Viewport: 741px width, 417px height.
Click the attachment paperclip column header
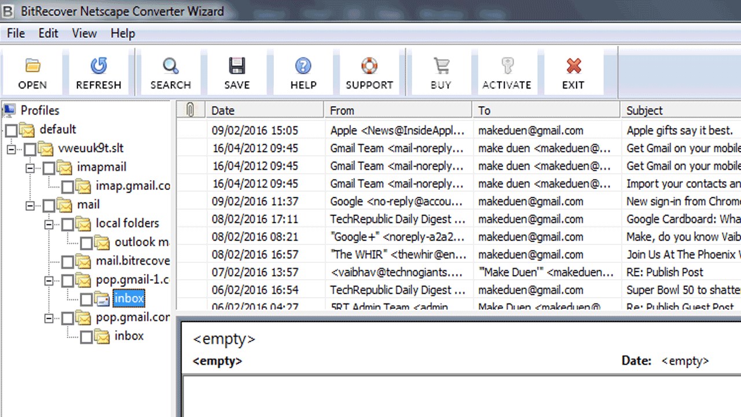coord(191,109)
